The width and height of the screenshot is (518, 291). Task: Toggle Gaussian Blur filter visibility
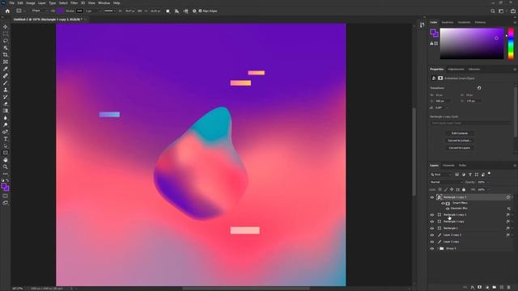pyautogui.click(x=448, y=209)
